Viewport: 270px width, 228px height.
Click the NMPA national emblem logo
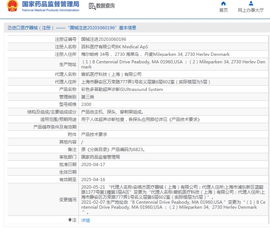tap(13, 6)
